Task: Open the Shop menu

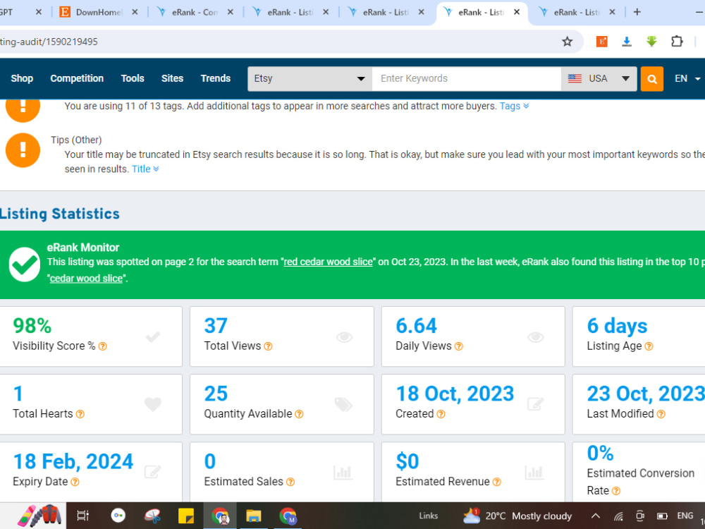Action: (x=22, y=78)
